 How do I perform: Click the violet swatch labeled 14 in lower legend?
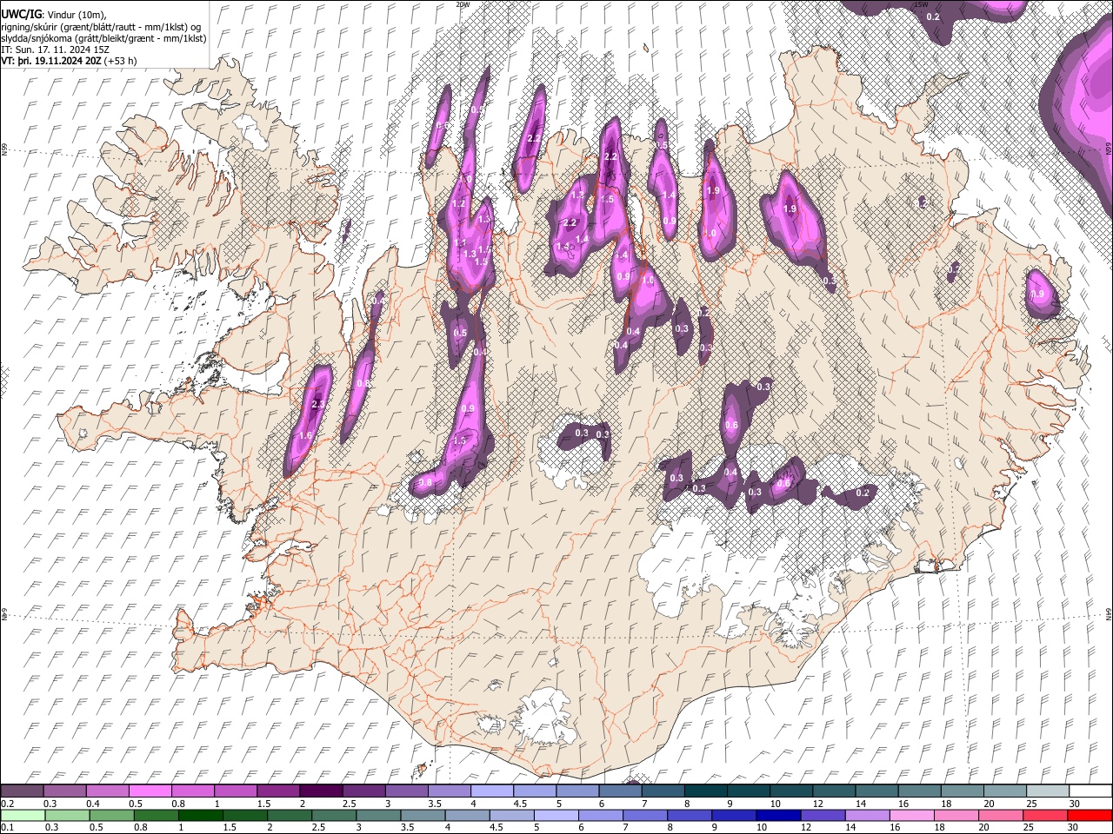[x=867, y=815]
